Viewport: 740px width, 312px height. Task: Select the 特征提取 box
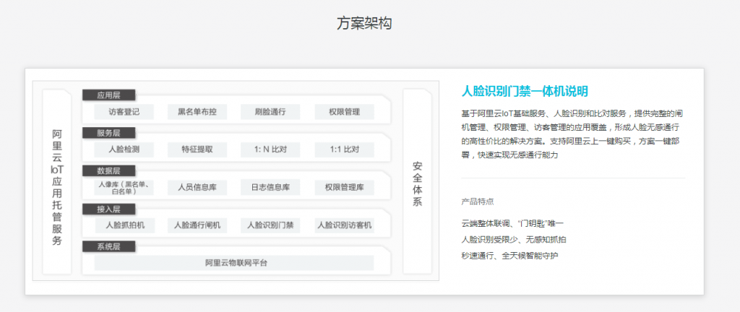point(197,149)
